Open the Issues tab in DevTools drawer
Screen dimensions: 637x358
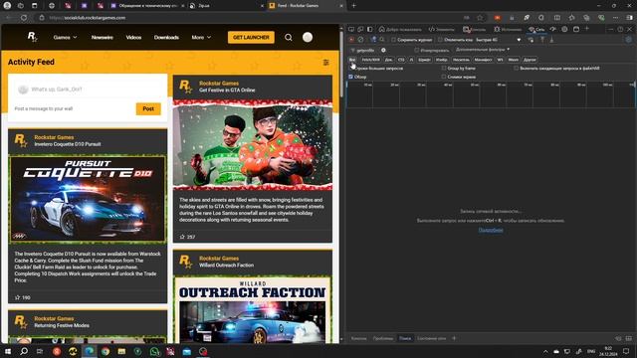click(383, 338)
